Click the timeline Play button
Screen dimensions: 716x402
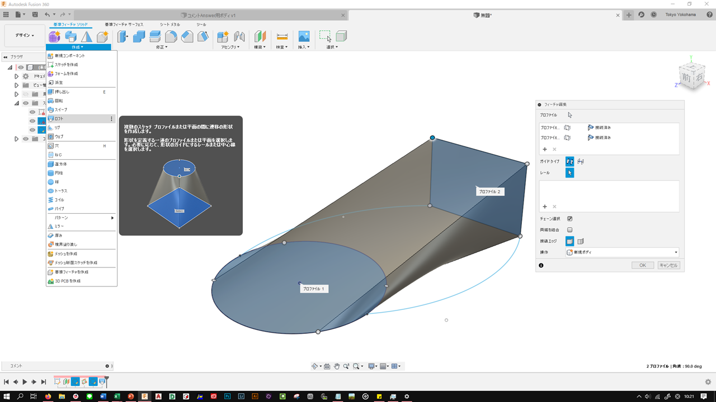point(25,382)
